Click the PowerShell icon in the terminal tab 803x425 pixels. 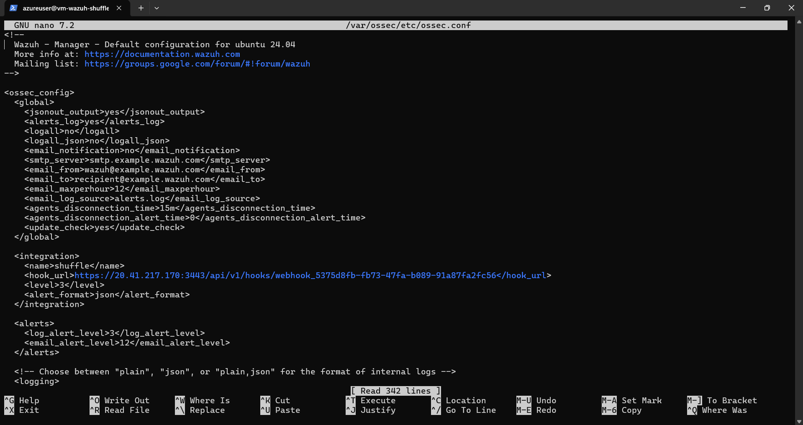click(x=13, y=8)
